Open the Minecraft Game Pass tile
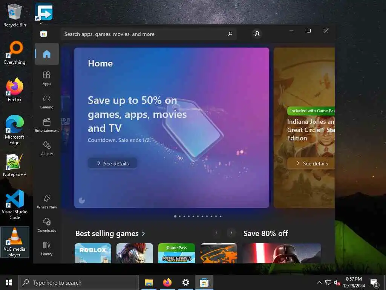This screenshot has width=386, height=290. [x=176, y=253]
